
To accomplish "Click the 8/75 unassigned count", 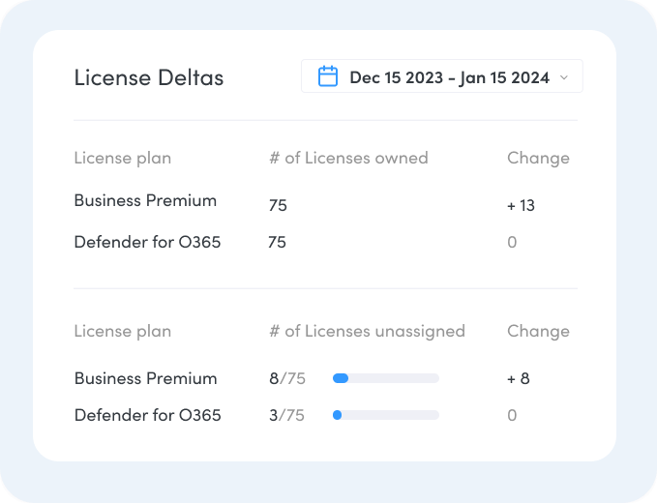I will click(287, 378).
